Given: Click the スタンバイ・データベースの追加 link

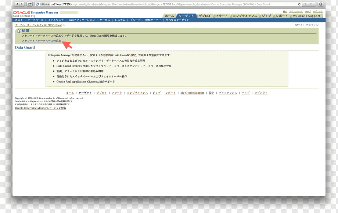Looking at the screenshot, I should [42, 41].
